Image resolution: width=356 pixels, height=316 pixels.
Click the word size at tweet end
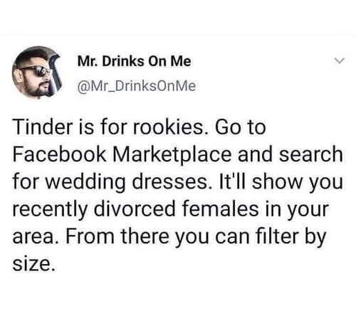[32, 264]
